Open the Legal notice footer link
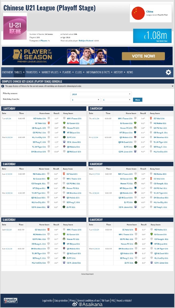 coord(47,300)
